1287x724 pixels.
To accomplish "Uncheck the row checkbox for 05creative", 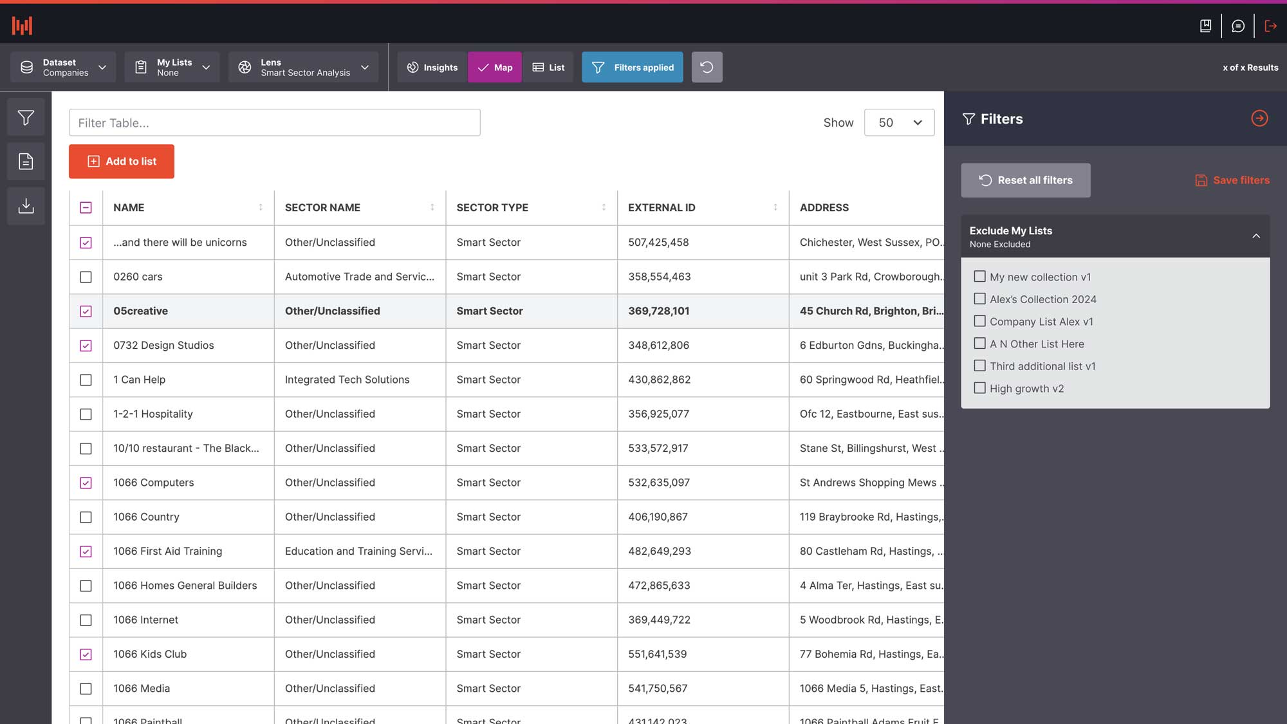I will pos(86,311).
